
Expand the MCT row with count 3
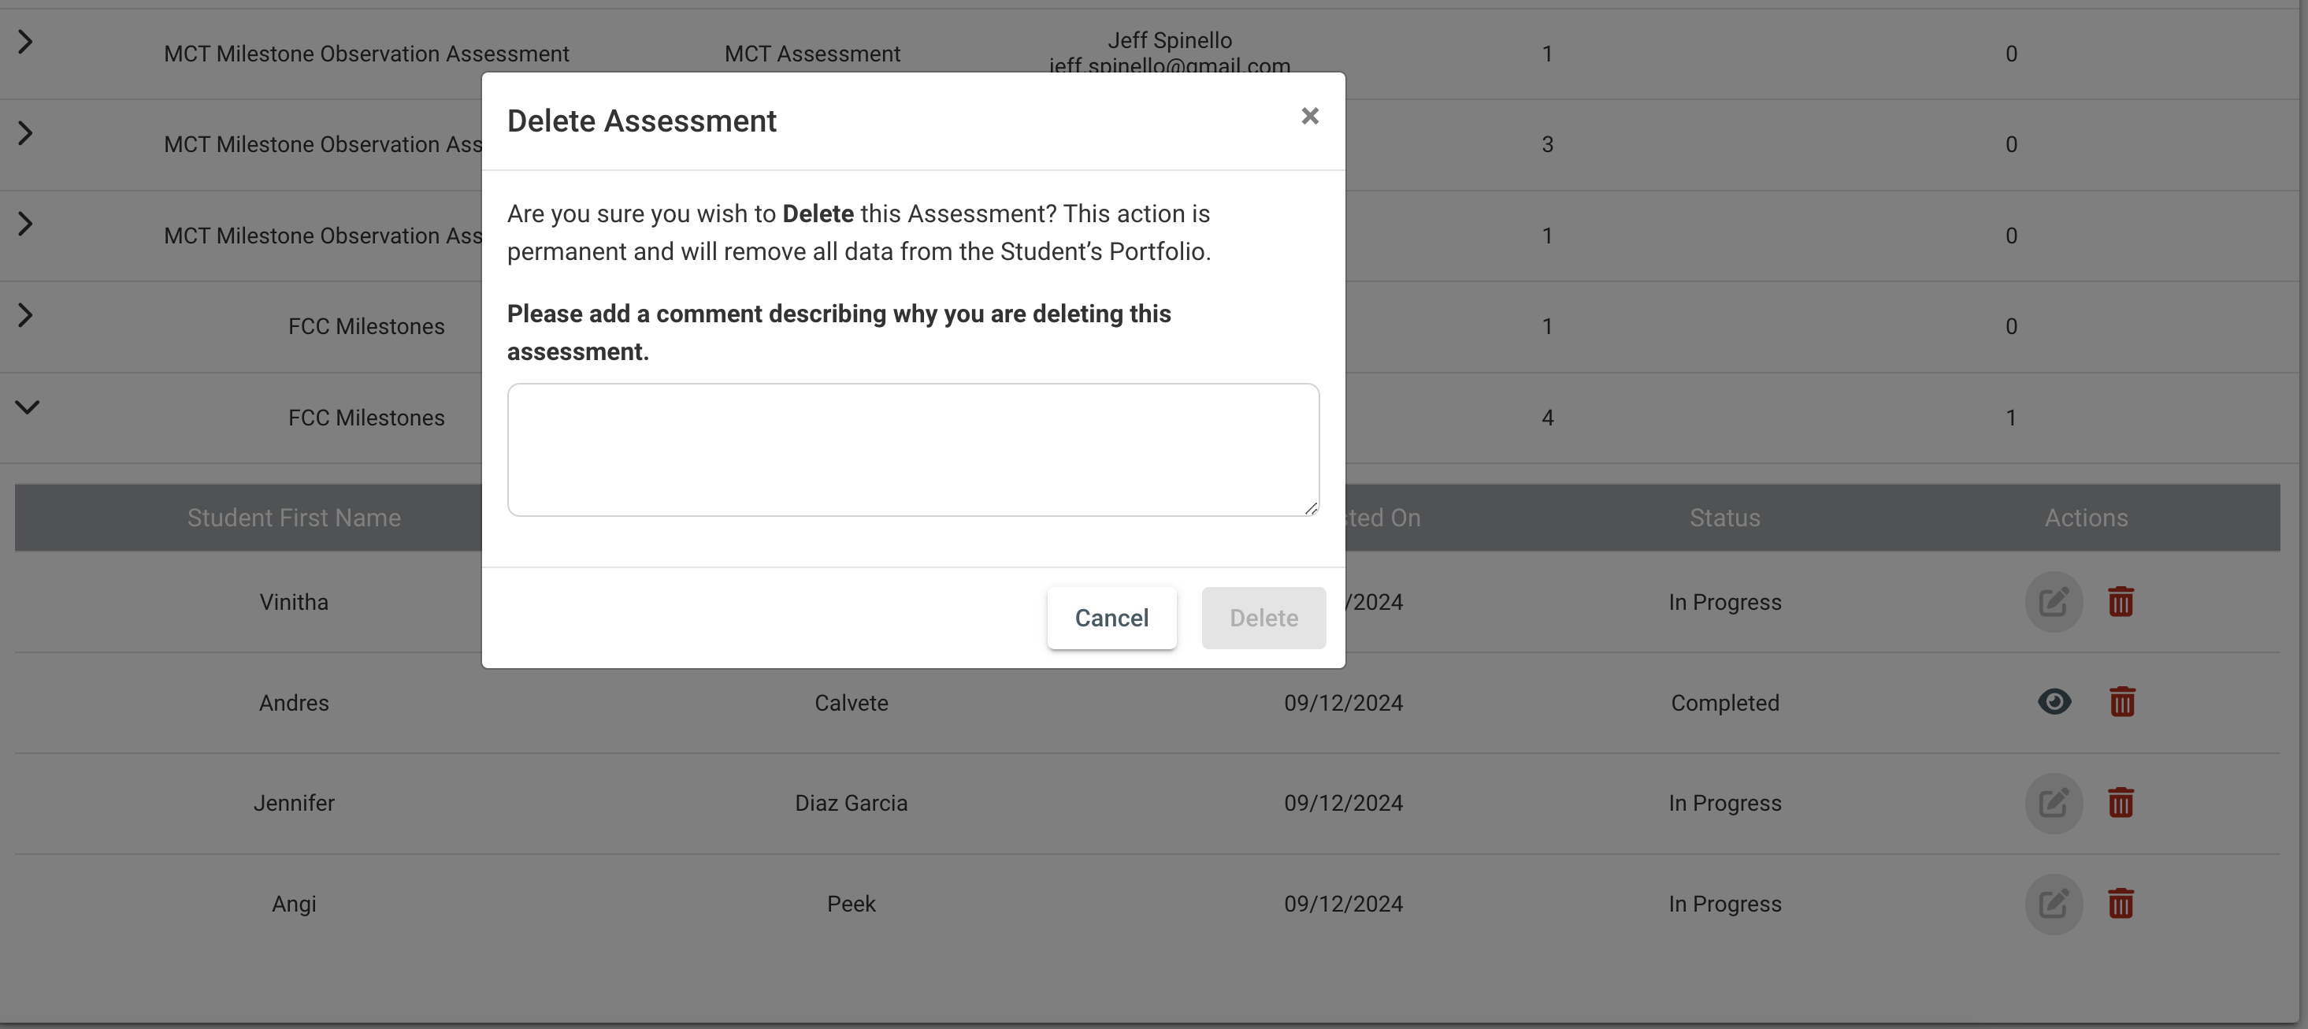coord(25,134)
